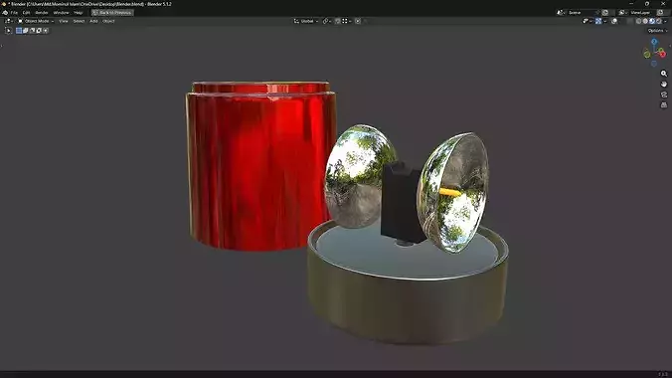The image size is (672, 378).
Task: Click the Back to Previous button
Action: coord(112,13)
